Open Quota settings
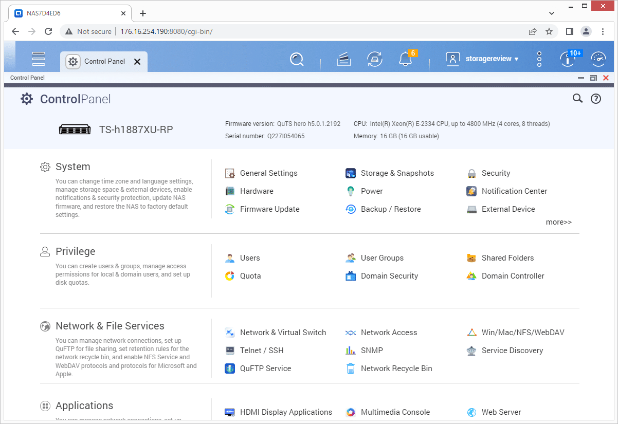The width and height of the screenshot is (618, 424). [x=243, y=276]
